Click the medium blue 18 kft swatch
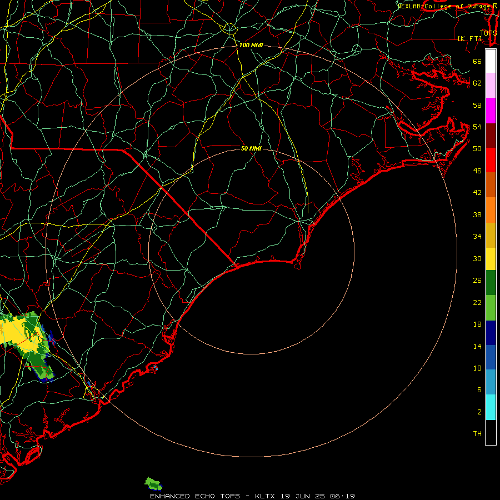 491,357
